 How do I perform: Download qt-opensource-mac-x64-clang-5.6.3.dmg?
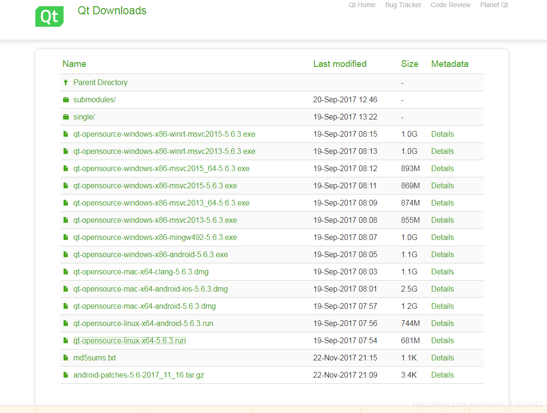(141, 272)
